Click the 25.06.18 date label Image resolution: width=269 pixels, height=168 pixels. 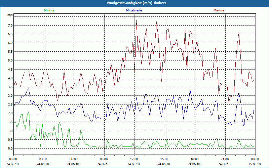[x=255, y=164]
